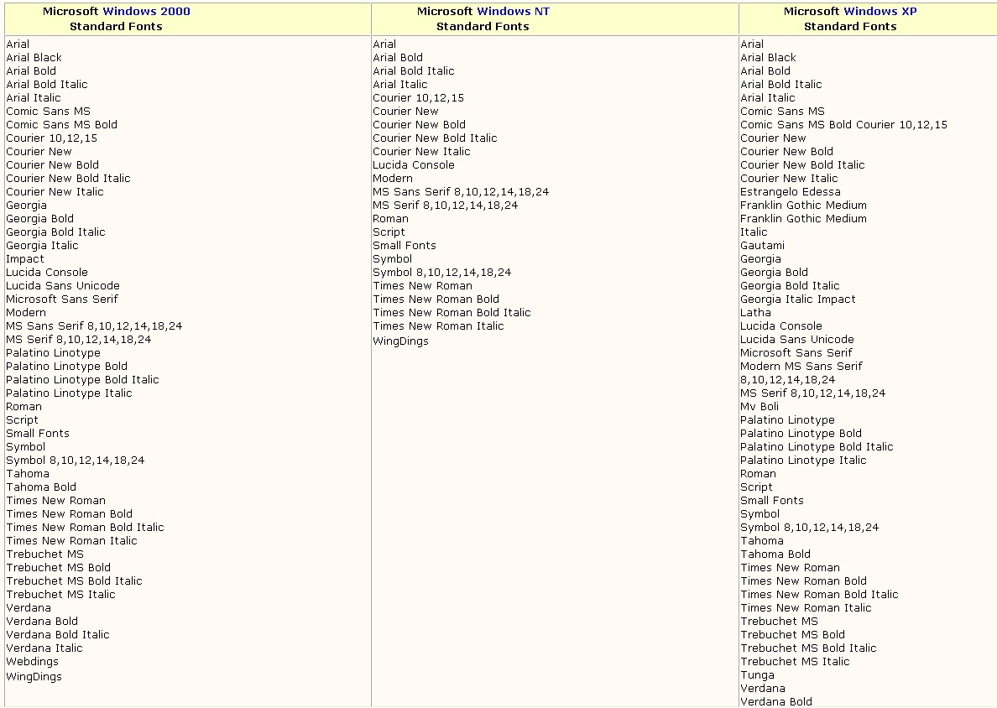Click Times New Roman in the Windows XP column
The image size is (997, 708).
tap(791, 568)
